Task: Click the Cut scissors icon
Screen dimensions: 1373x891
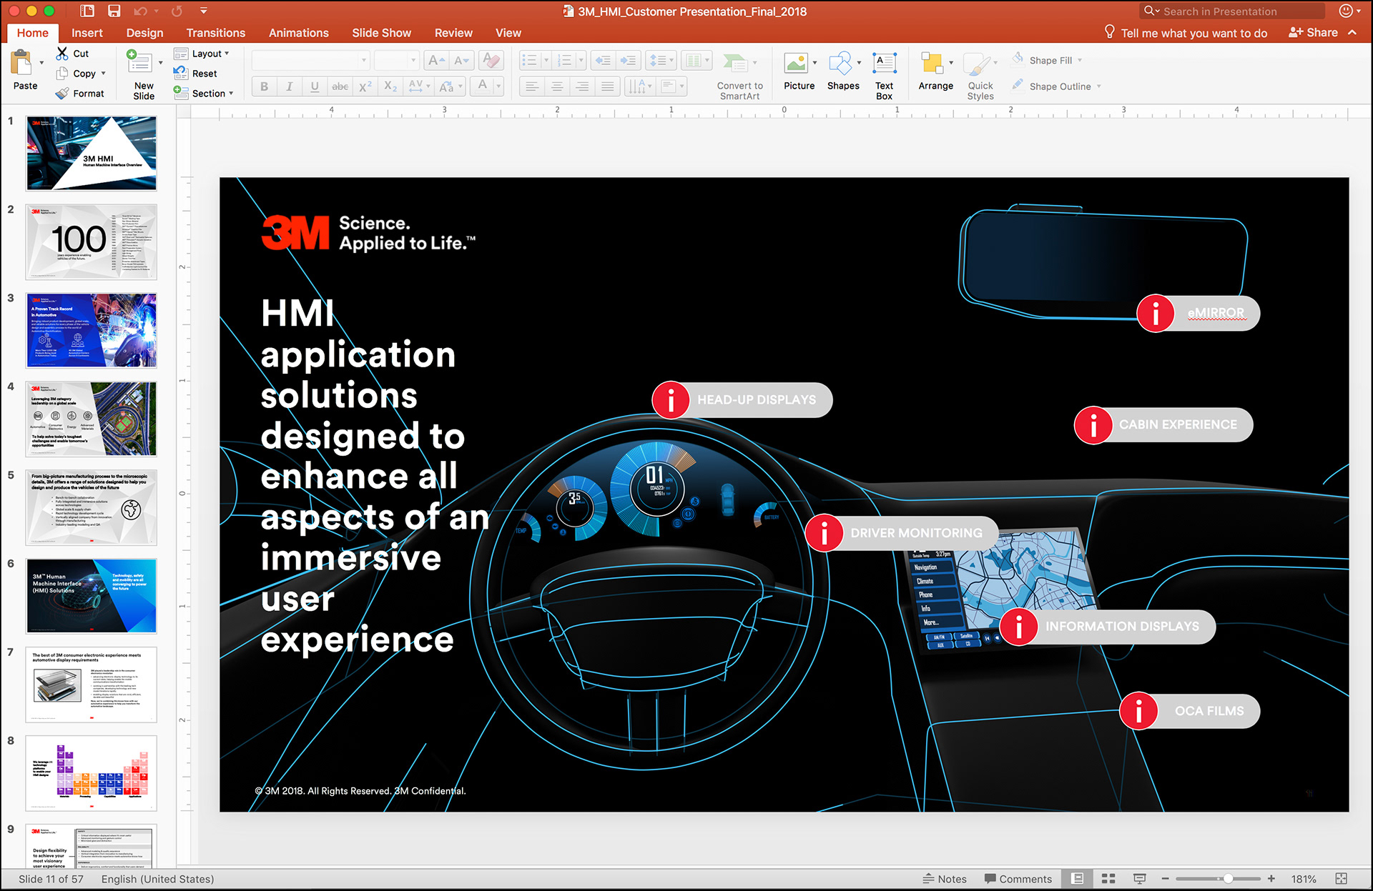Action: tap(62, 54)
